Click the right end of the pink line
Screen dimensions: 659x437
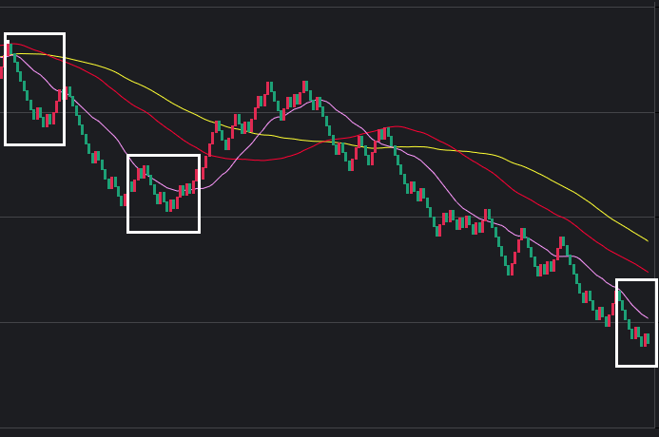coord(648,318)
